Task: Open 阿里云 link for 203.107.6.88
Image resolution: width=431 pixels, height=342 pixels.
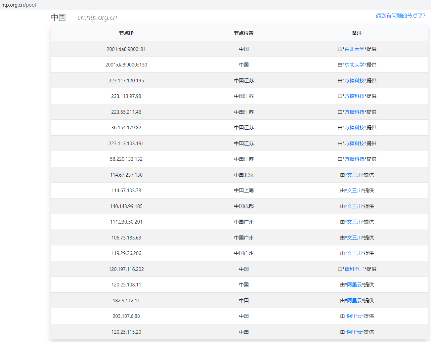Action: pos(354,316)
